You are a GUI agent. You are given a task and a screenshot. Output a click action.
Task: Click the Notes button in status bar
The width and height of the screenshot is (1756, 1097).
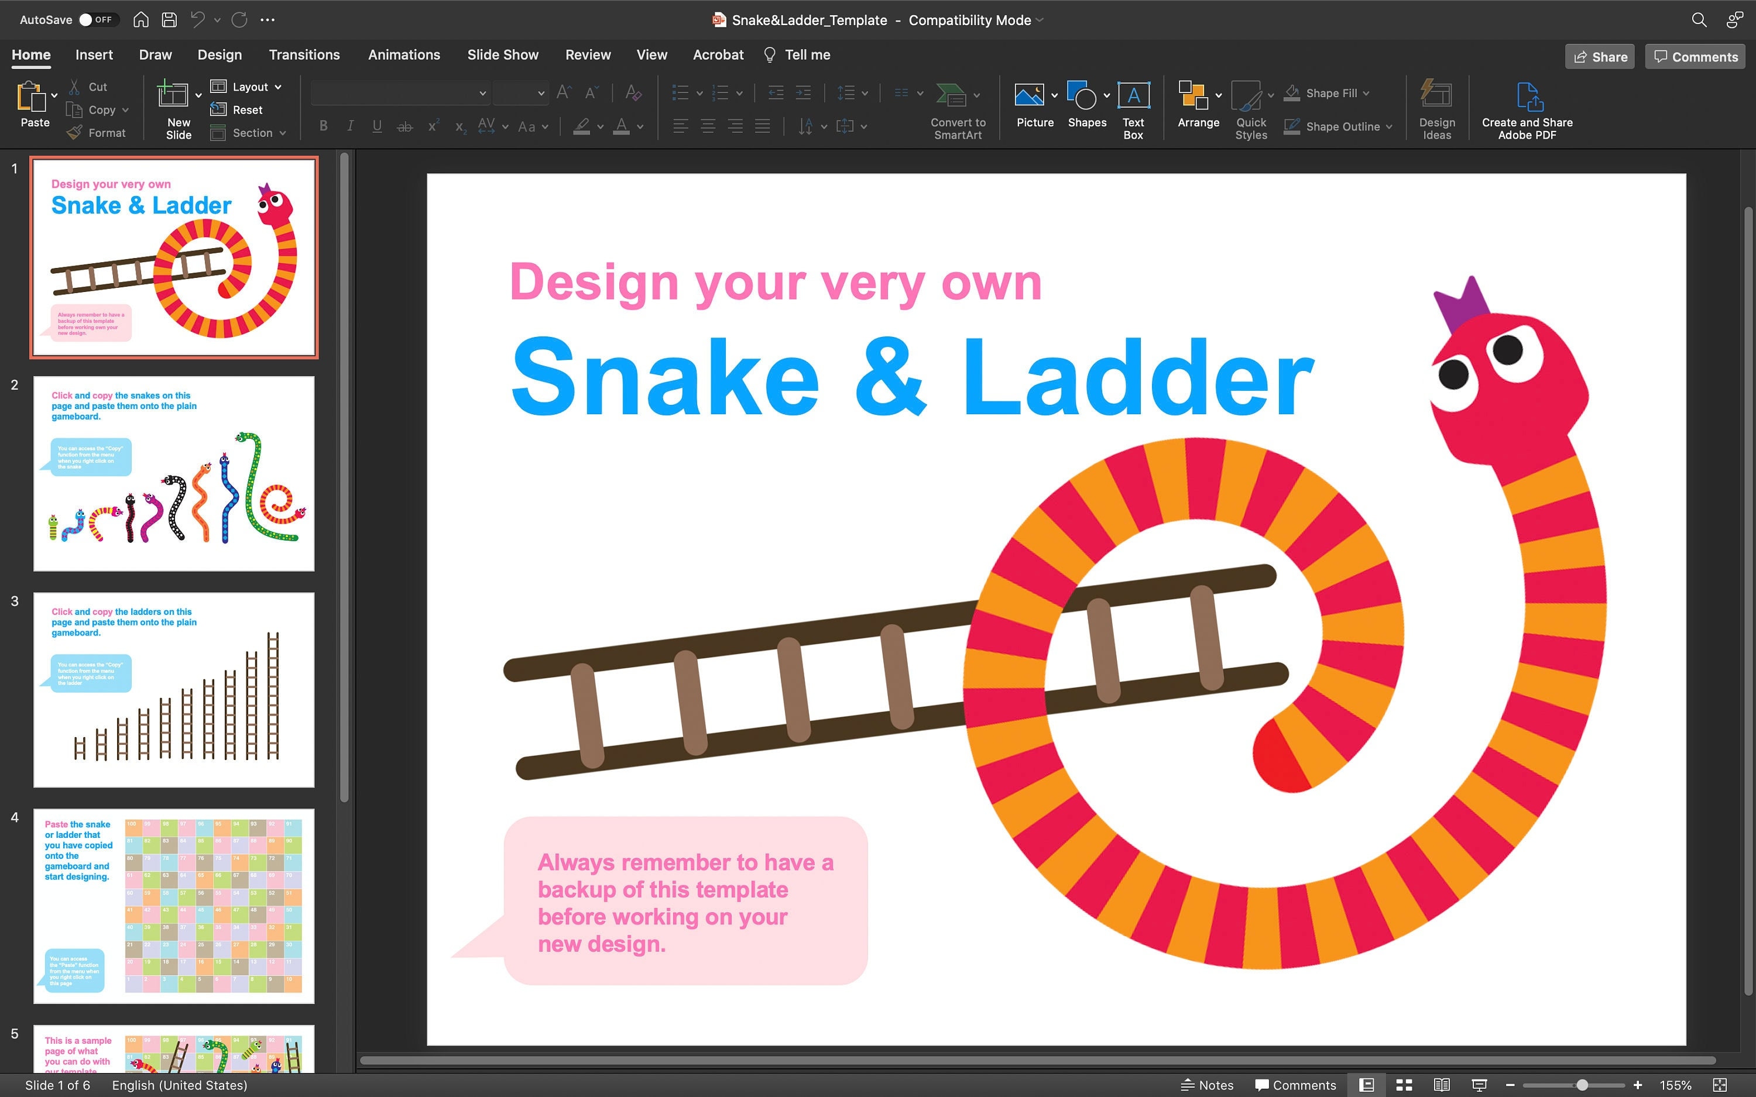point(1208,1085)
